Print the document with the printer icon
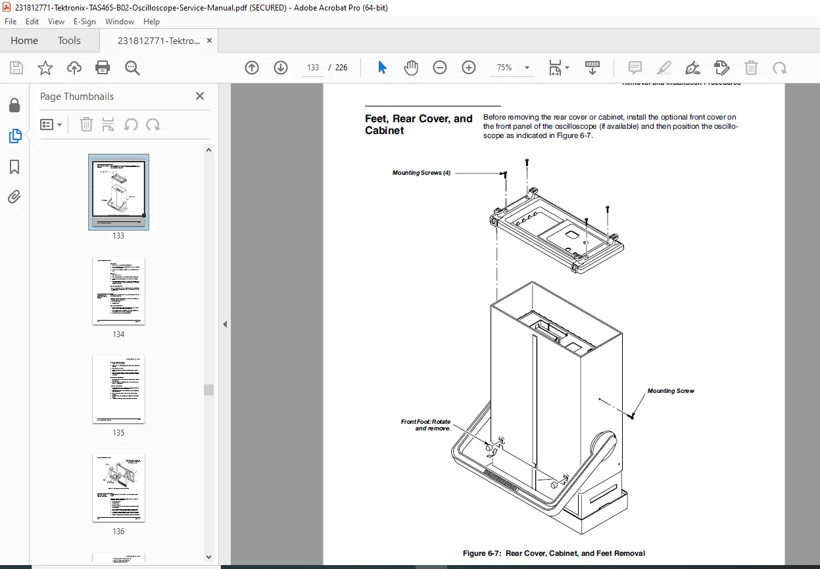 coord(103,68)
